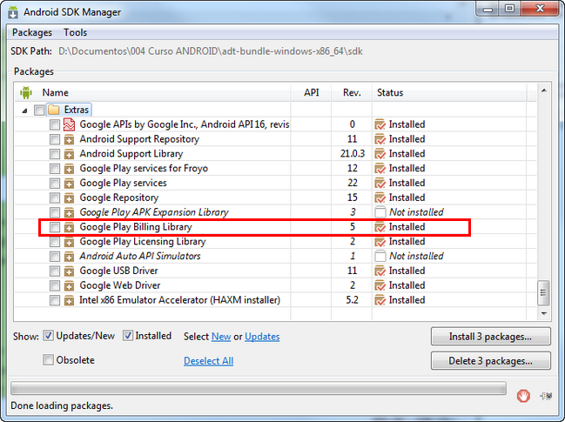565x422 pixels.
Task: Click the Android SDK Manager title bar icon
Action: pyautogui.click(x=13, y=12)
